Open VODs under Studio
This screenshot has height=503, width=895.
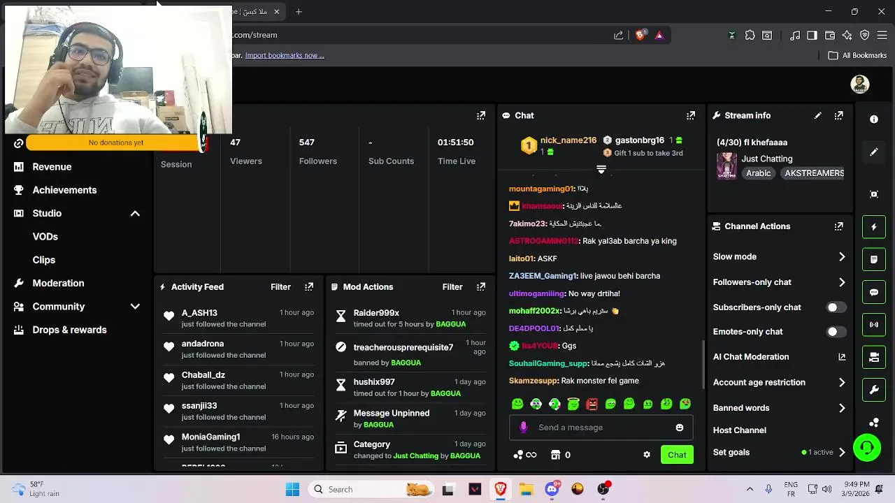coord(45,237)
